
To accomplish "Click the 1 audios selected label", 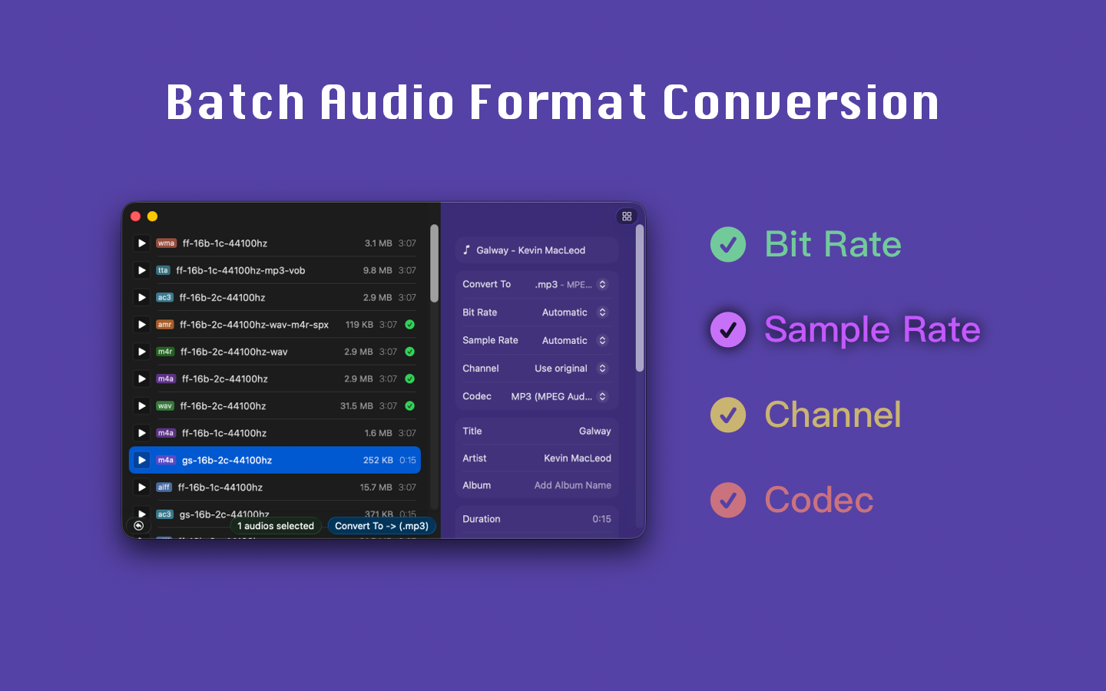I will tap(276, 526).
